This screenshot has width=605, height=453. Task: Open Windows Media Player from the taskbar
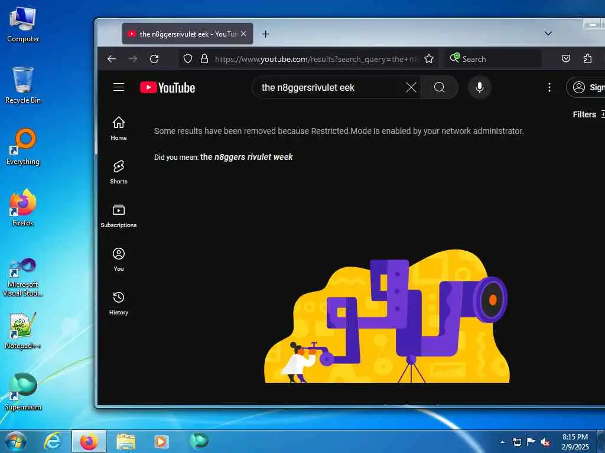[x=161, y=441]
